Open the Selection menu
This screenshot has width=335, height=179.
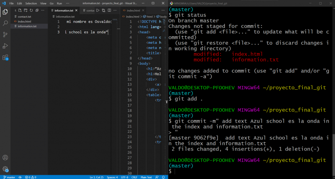[31, 3]
